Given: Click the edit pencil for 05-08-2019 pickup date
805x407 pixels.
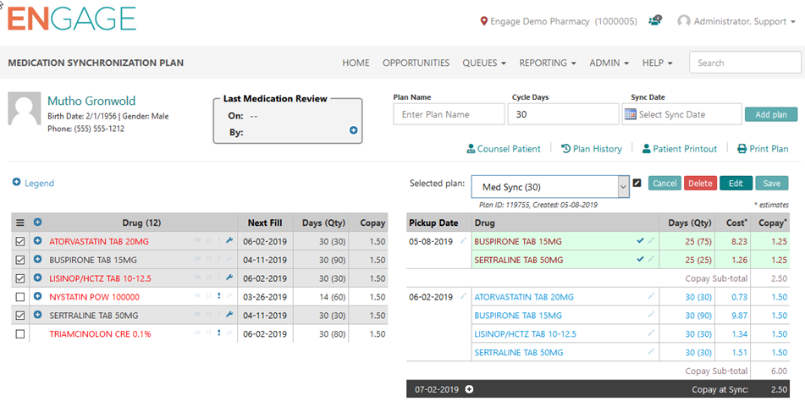Looking at the screenshot, I should 463,241.
